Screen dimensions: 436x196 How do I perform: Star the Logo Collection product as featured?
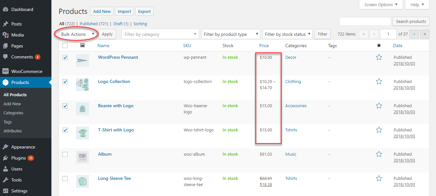pyautogui.click(x=379, y=81)
